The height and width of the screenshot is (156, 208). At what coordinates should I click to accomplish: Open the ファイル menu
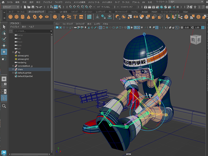(x=9, y=2)
